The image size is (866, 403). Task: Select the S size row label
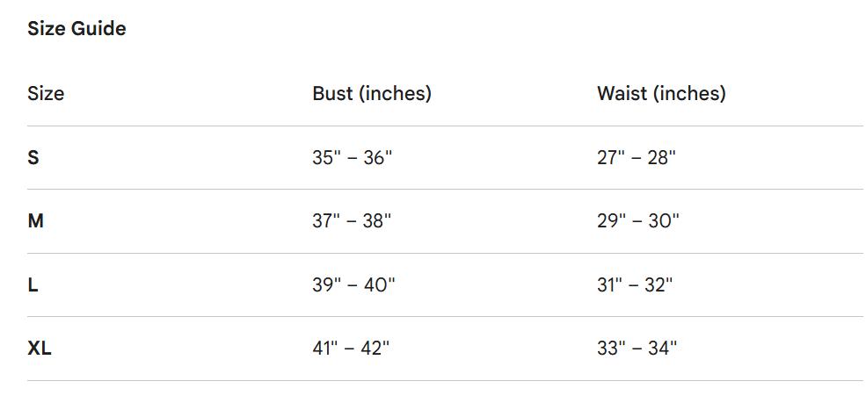tap(33, 158)
